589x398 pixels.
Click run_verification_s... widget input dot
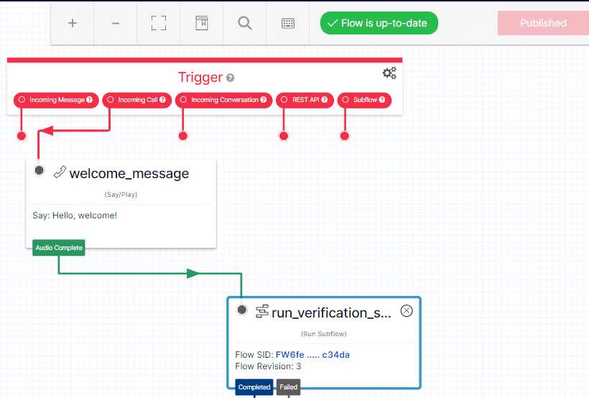pos(242,310)
